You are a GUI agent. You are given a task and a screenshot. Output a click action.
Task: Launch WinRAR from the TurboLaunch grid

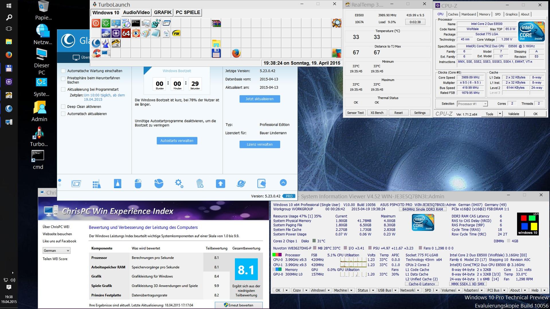(x=216, y=23)
